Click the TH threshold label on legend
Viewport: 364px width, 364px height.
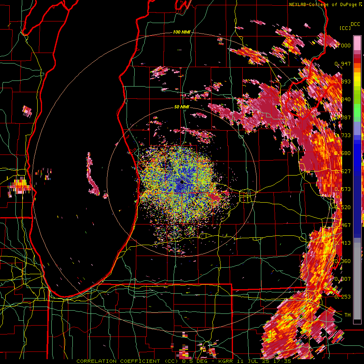pos(347,315)
